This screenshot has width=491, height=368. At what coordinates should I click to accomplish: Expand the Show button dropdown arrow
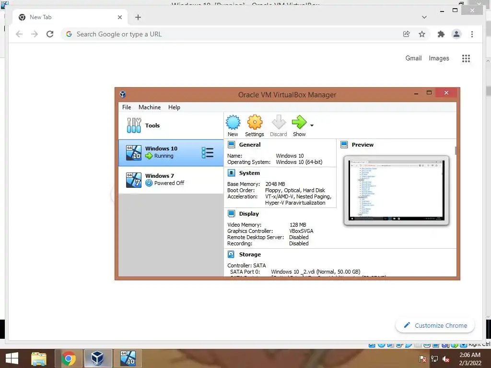312,126
